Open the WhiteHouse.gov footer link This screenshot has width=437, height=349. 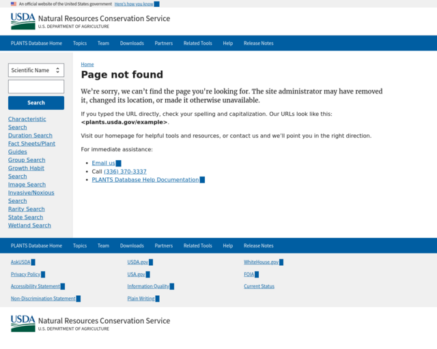pos(261,262)
